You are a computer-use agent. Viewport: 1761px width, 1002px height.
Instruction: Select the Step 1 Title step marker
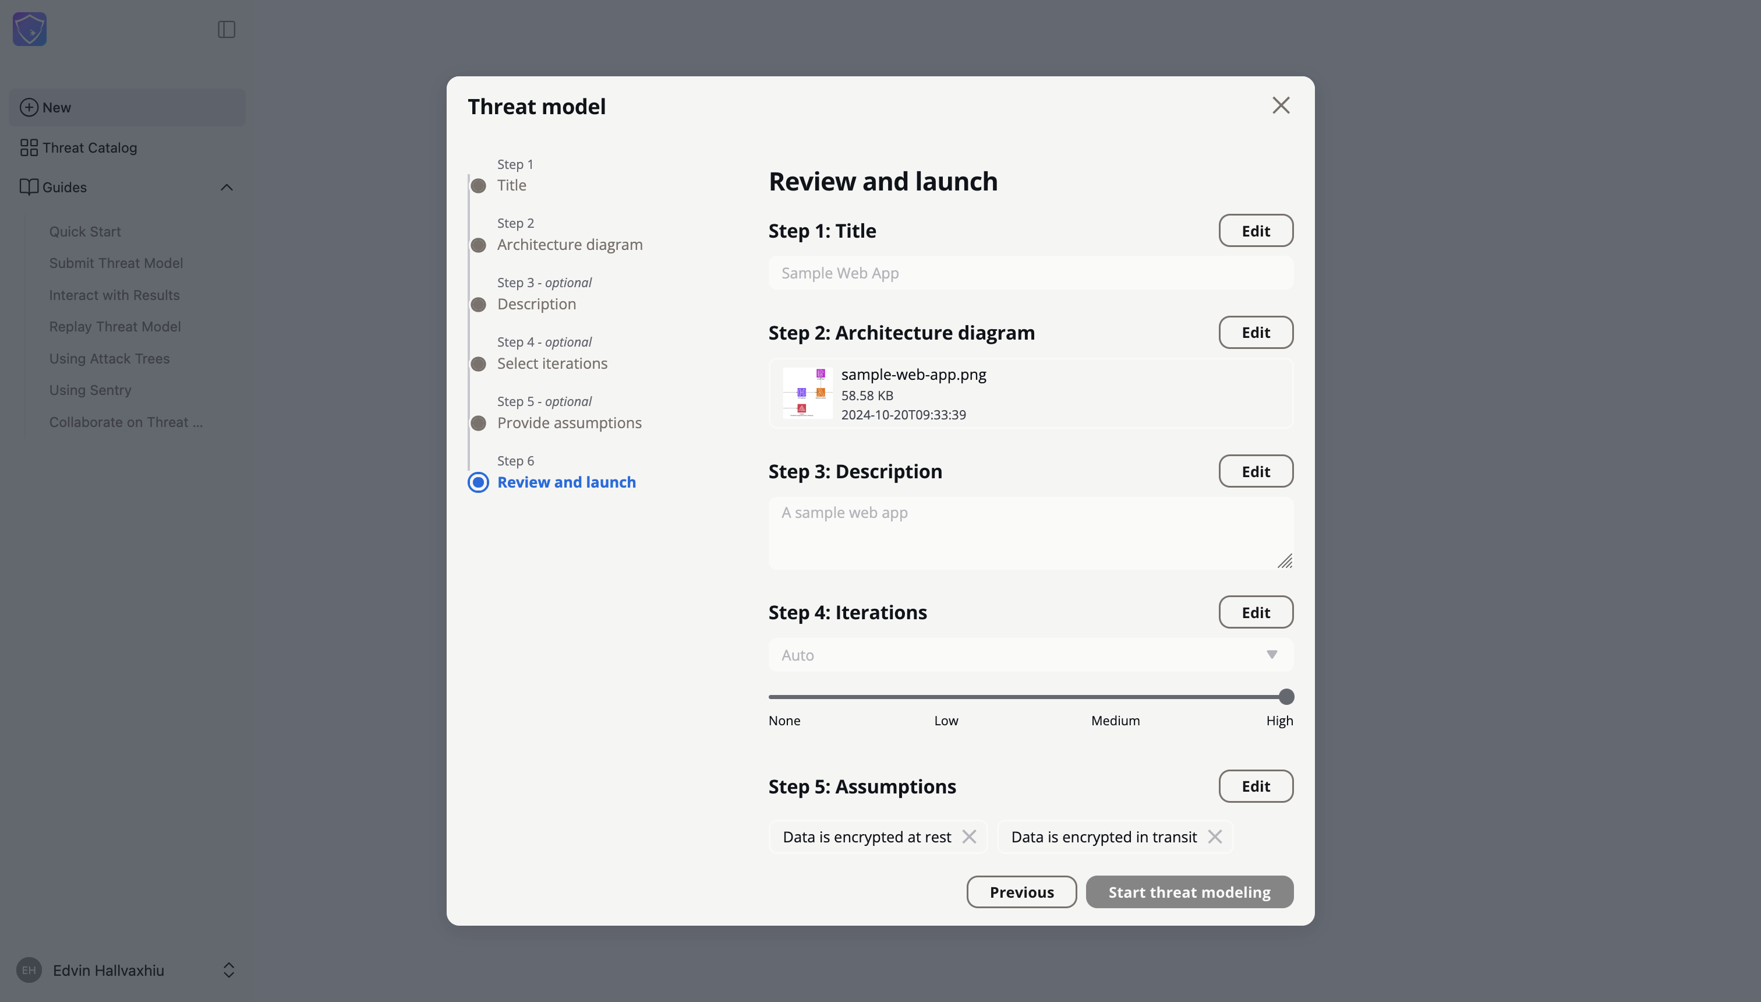coord(479,186)
